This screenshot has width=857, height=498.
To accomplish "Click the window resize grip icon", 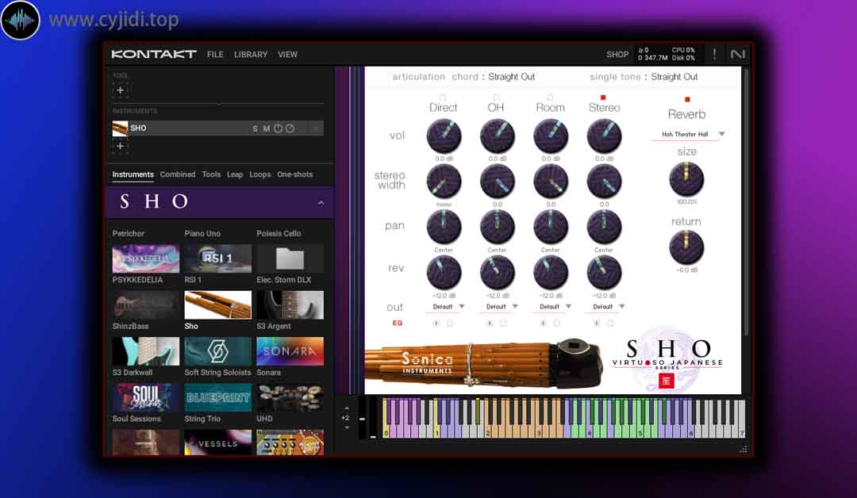I will click(x=743, y=450).
